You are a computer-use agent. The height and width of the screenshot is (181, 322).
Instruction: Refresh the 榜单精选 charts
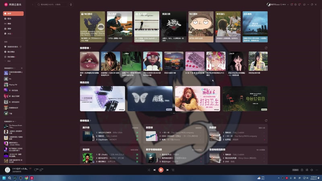pos(266,120)
